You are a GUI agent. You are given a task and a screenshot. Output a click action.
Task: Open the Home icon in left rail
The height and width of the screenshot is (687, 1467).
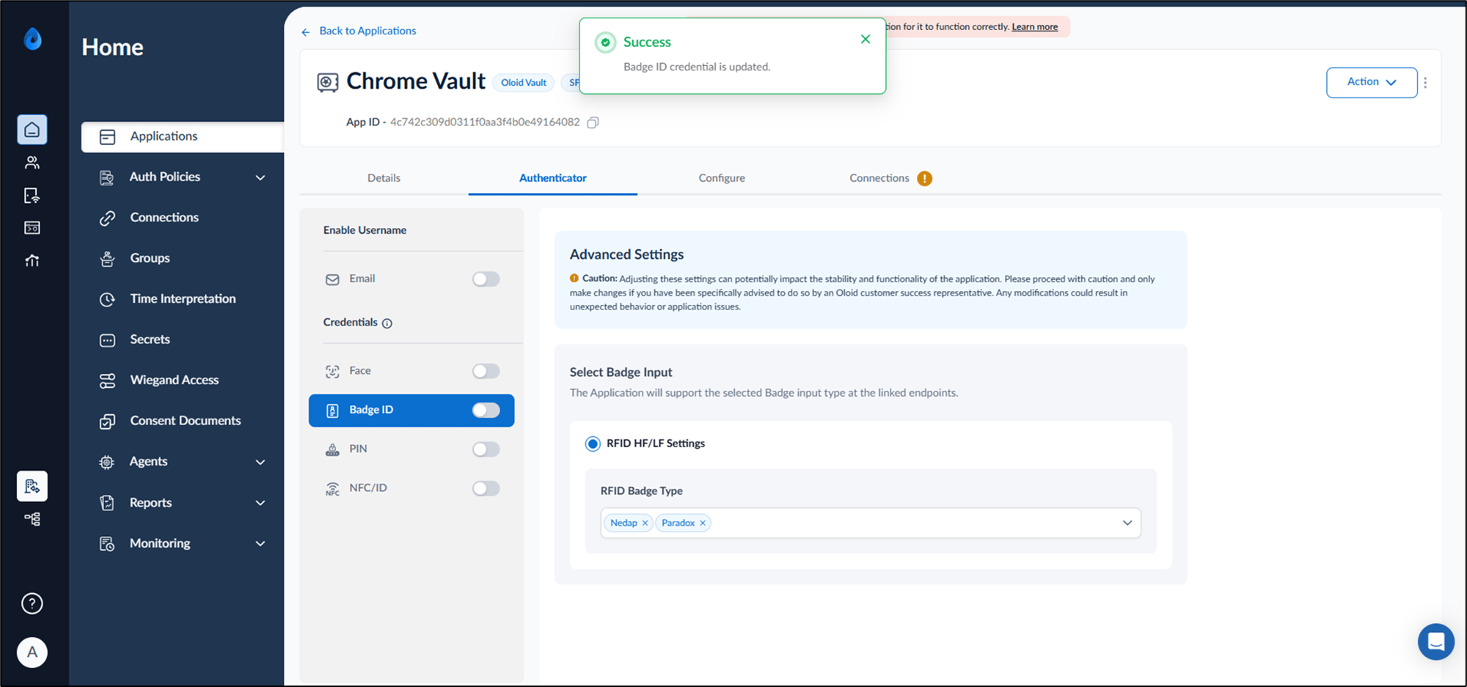tap(32, 130)
